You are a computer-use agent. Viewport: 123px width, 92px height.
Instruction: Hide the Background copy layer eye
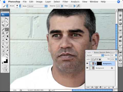point(87,64)
